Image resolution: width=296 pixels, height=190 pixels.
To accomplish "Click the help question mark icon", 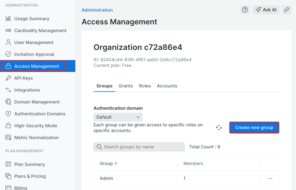I will pyautogui.click(x=245, y=10).
